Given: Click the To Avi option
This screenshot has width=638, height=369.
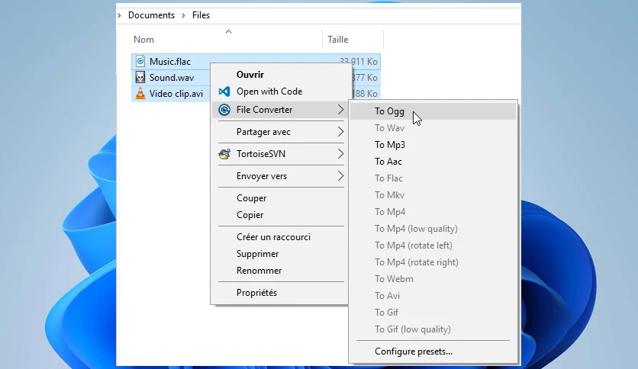Looking at the screenshot, I should click(x=387, y=296).
